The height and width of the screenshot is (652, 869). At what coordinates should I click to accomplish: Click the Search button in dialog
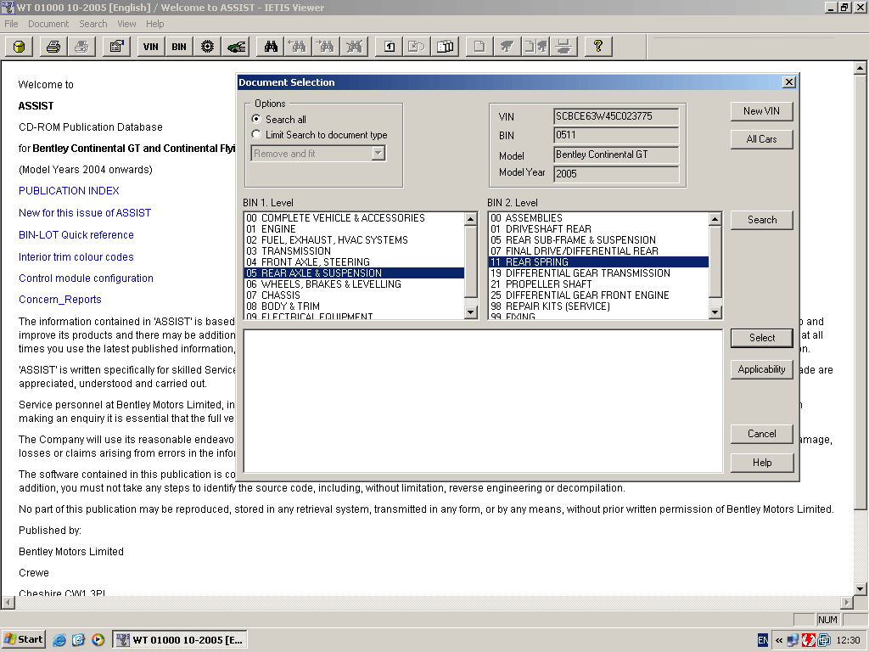click(761, 220)
